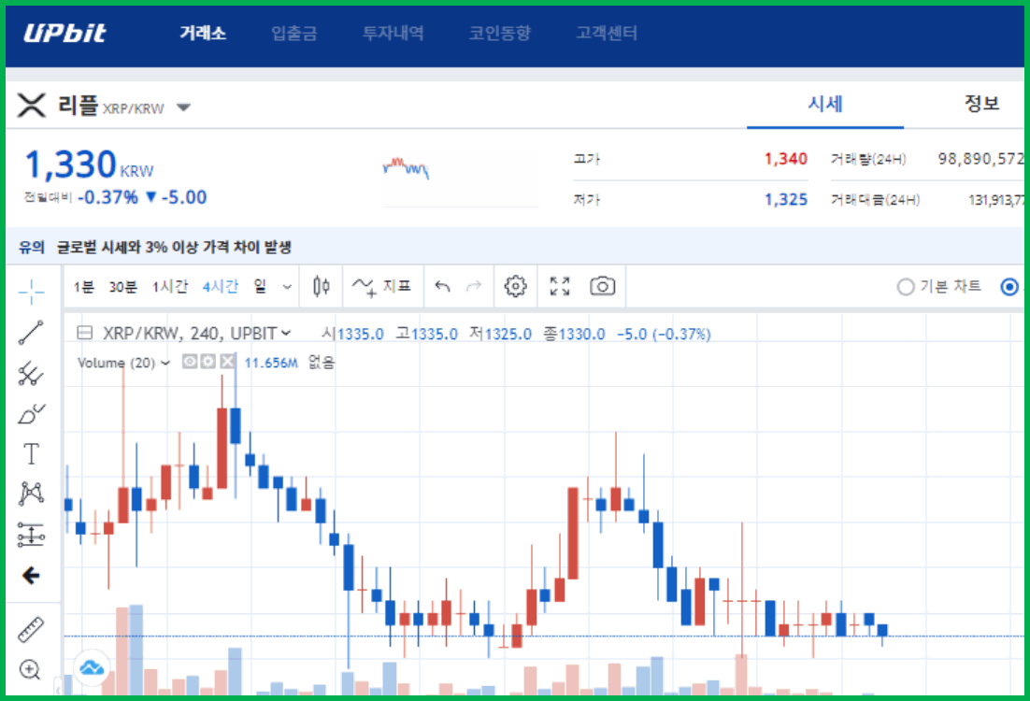Open chart settings gear
Image resolution: width=1030 pixels, height=701 pixels.
coord(515,287)
